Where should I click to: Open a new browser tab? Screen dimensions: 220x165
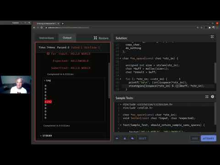(x=63, y=23)
